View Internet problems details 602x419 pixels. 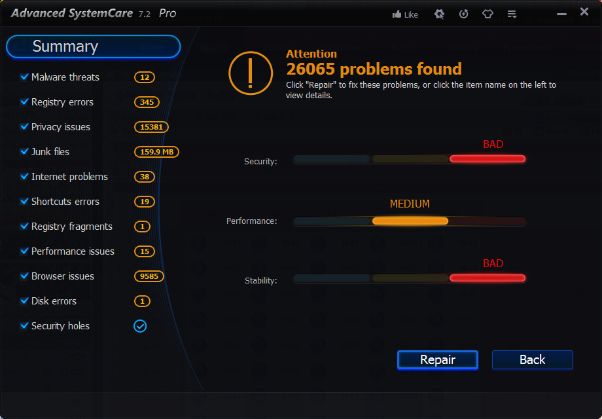click(69, 177)
